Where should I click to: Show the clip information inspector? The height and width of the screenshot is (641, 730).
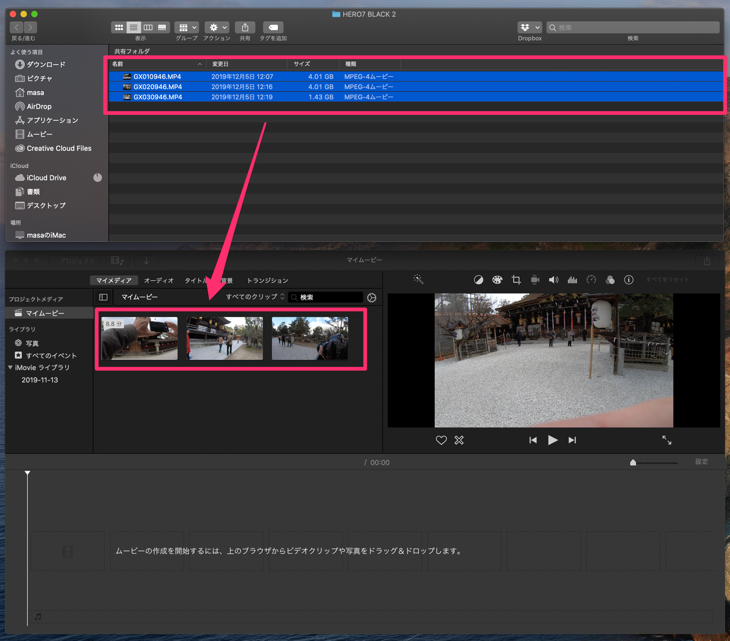pyautogui.click(x=629, y=280)
